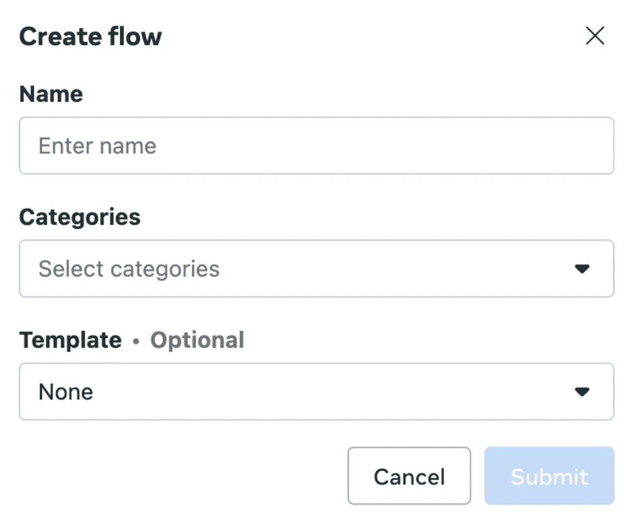Click the Enter name placeholder text
636x526 pixels.
[x=97, y=145]
